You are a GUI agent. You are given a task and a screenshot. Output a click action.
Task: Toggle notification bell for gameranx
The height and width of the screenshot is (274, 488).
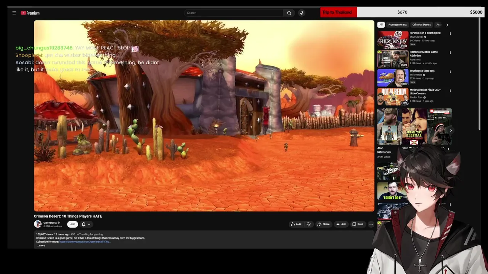(x=83, y=224)
